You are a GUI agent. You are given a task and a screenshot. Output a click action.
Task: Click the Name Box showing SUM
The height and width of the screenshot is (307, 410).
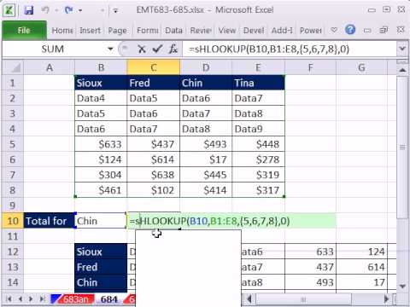point(53,49)
